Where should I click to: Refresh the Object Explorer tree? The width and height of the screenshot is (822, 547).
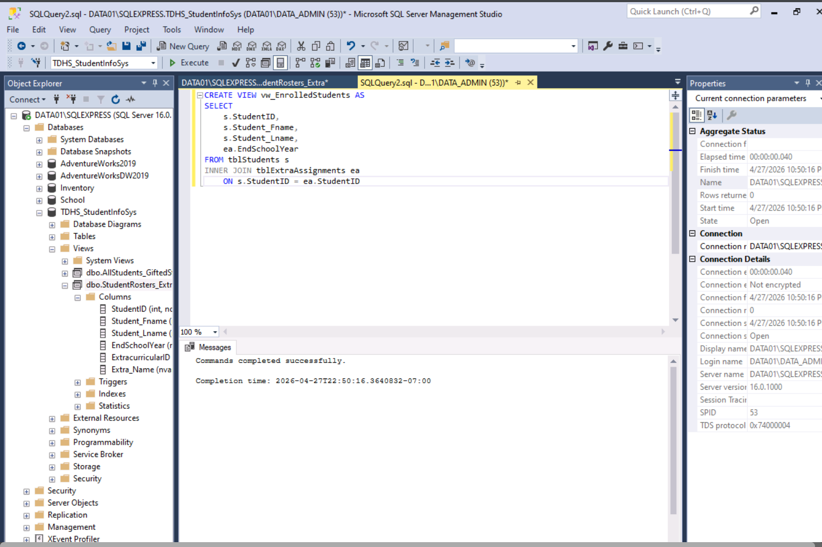(x=116, y=100)
